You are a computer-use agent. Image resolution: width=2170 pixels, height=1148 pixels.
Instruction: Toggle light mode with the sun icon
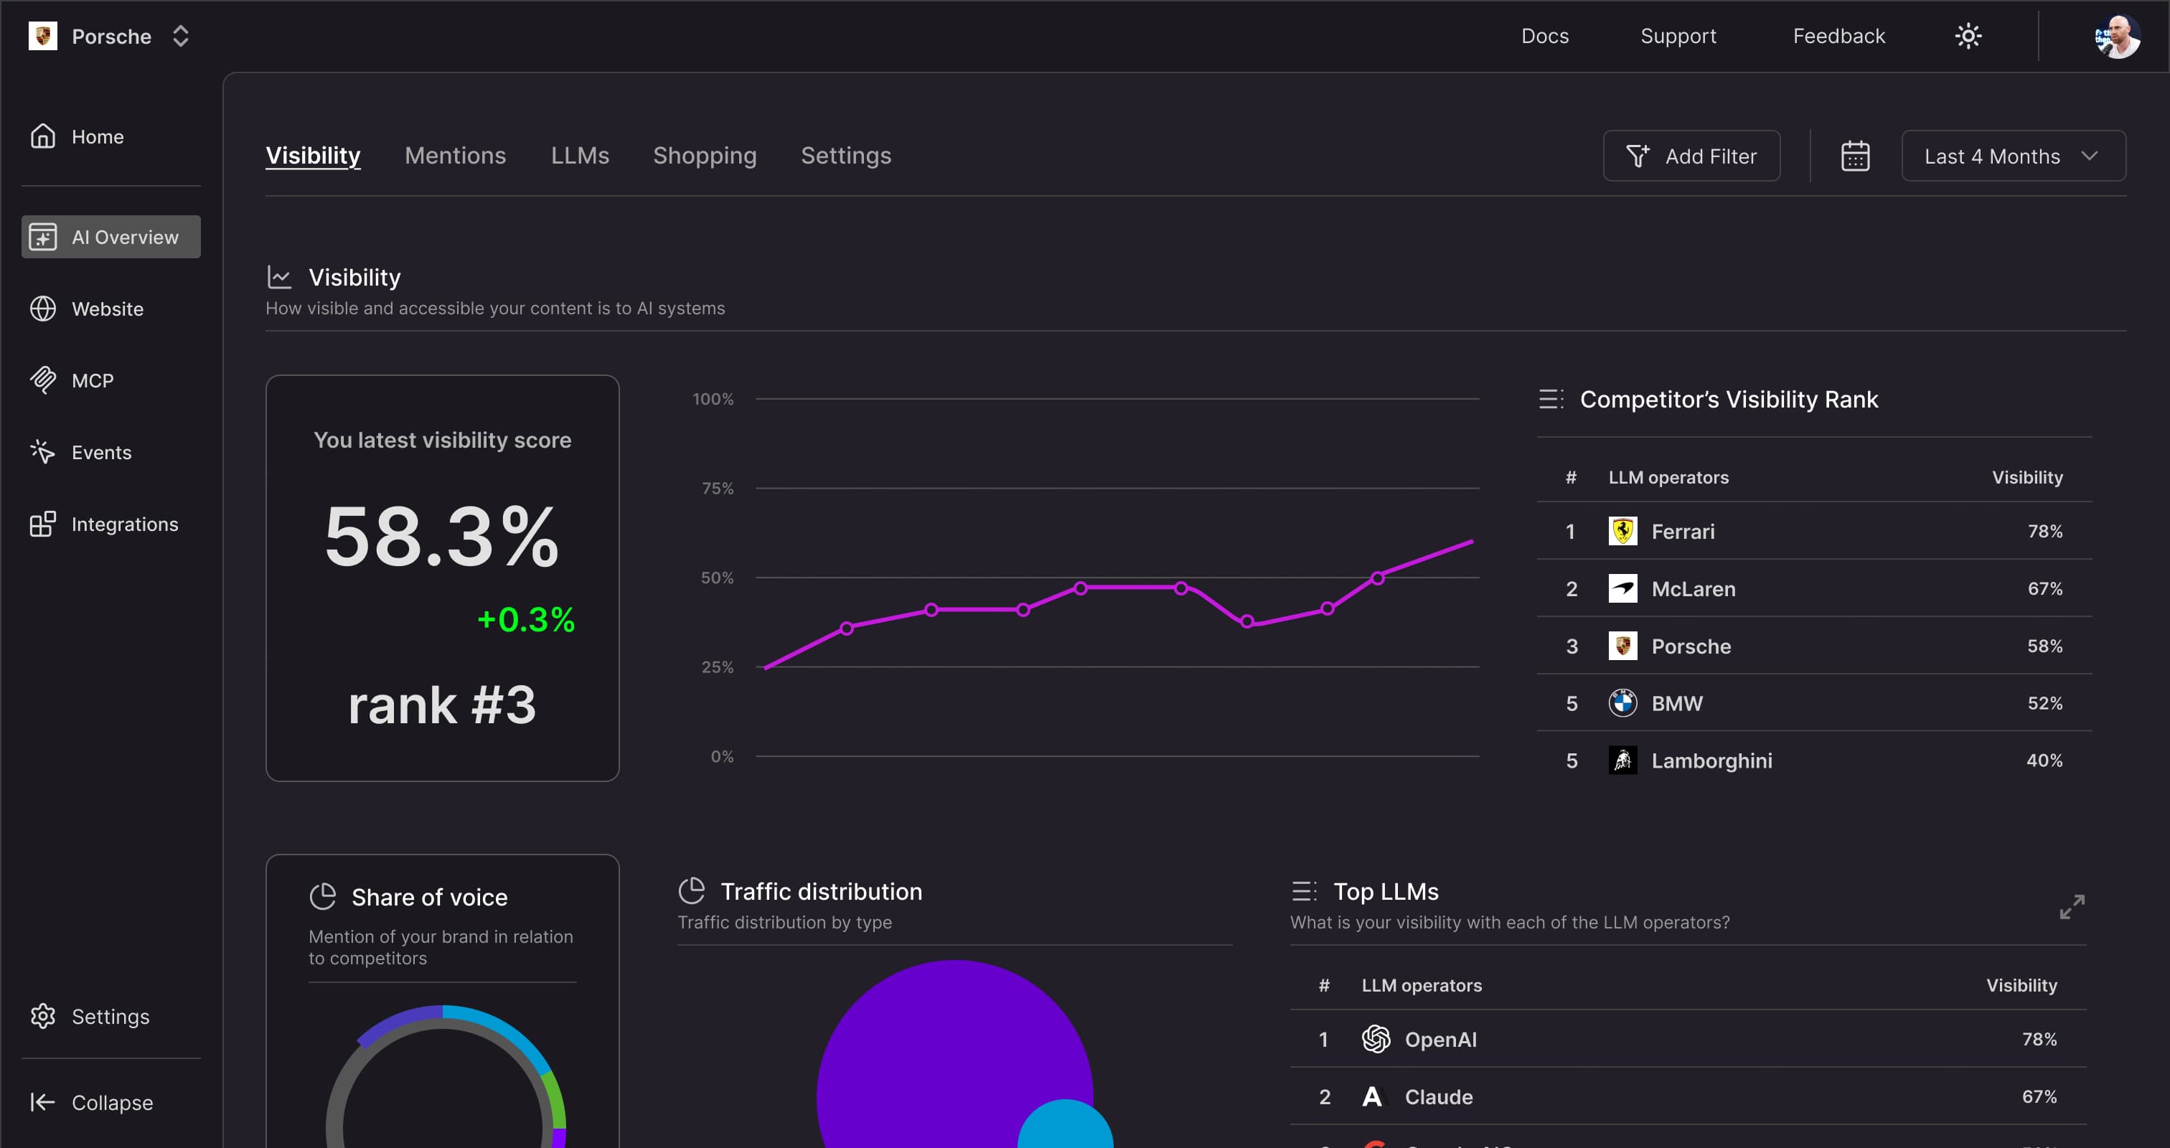(1968, 36)
